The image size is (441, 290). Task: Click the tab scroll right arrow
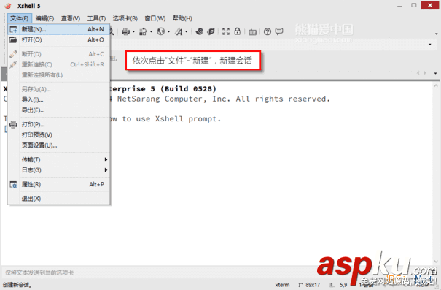425,73
